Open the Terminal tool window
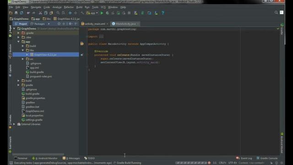293x165 pixels. pos(21,158)
